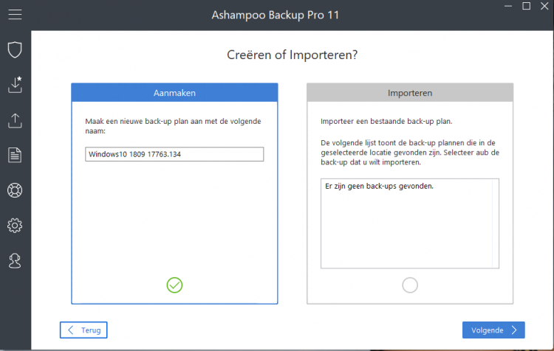The image size is (554, 351).
Task: Go back with the Terug button
Action: pyautogui.click(x=83, y=330)
